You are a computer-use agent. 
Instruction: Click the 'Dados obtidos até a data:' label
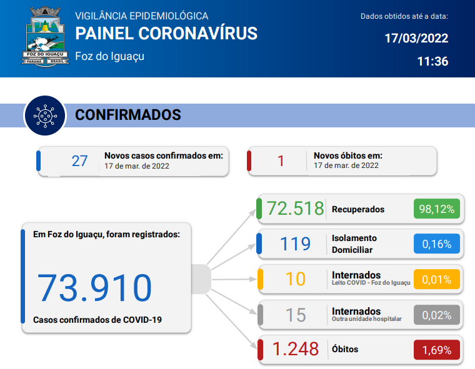(x=404, y=16)
